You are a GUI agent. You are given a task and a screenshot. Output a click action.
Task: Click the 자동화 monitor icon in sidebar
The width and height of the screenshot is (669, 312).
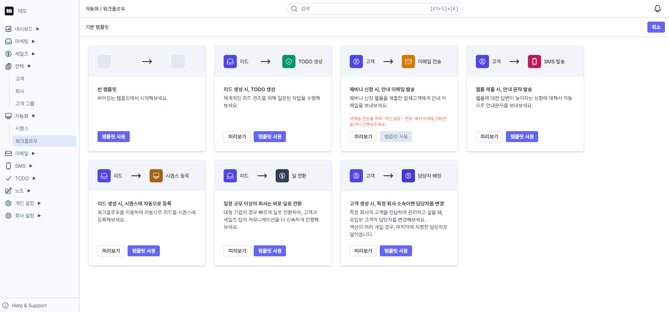pyautogui.click(x=8, y=116)
